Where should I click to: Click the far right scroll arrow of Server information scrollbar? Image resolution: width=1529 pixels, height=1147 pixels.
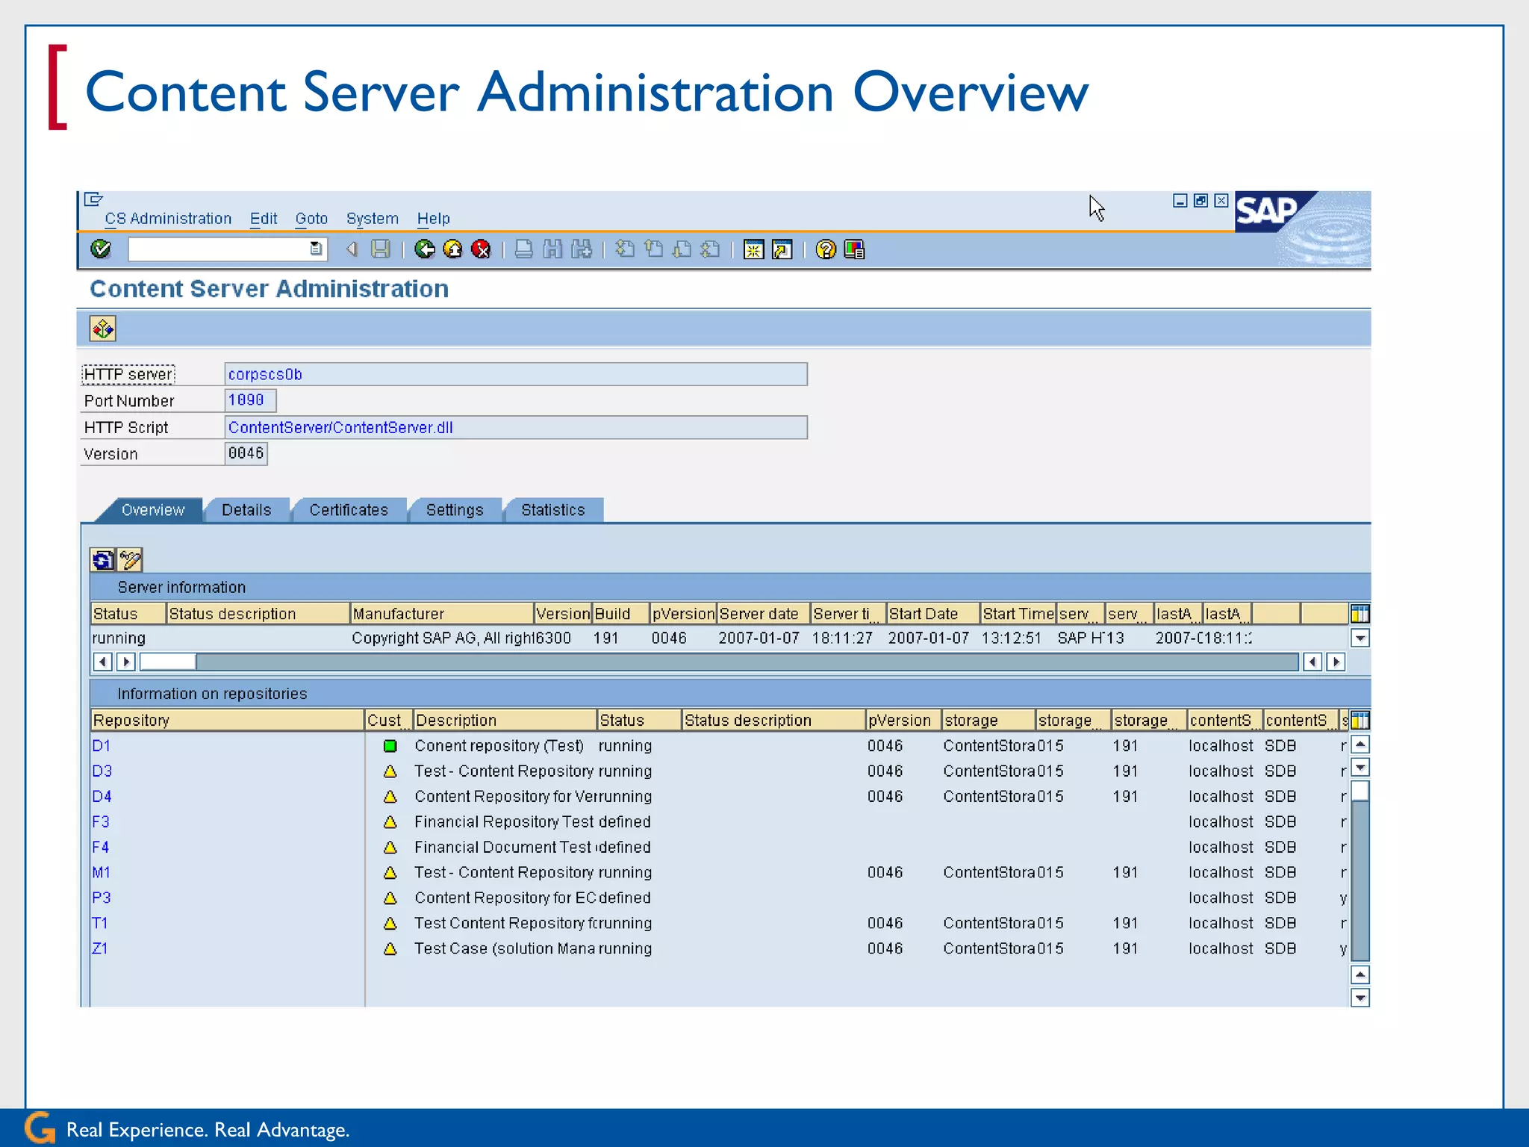(1336, 662)
